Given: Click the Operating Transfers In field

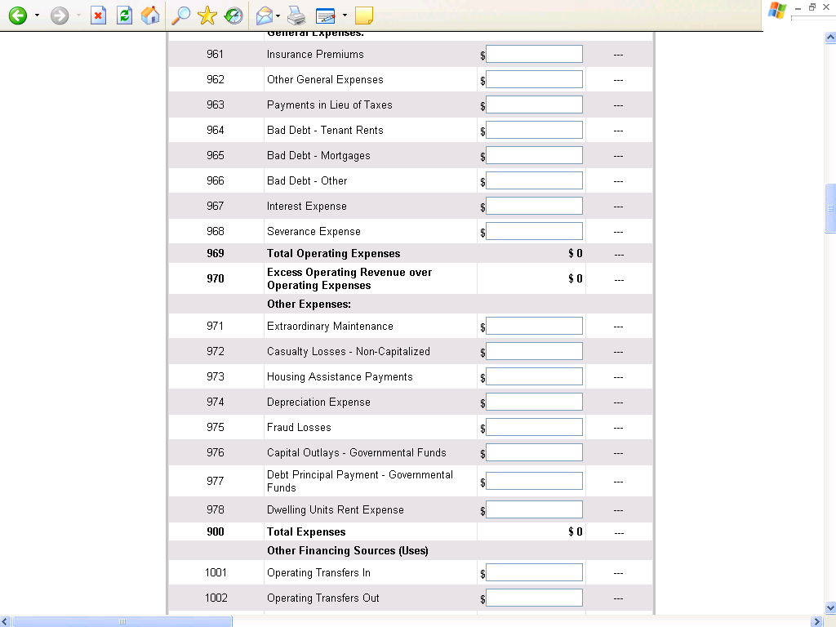Looking at the screenshot, I should [534, 572].
